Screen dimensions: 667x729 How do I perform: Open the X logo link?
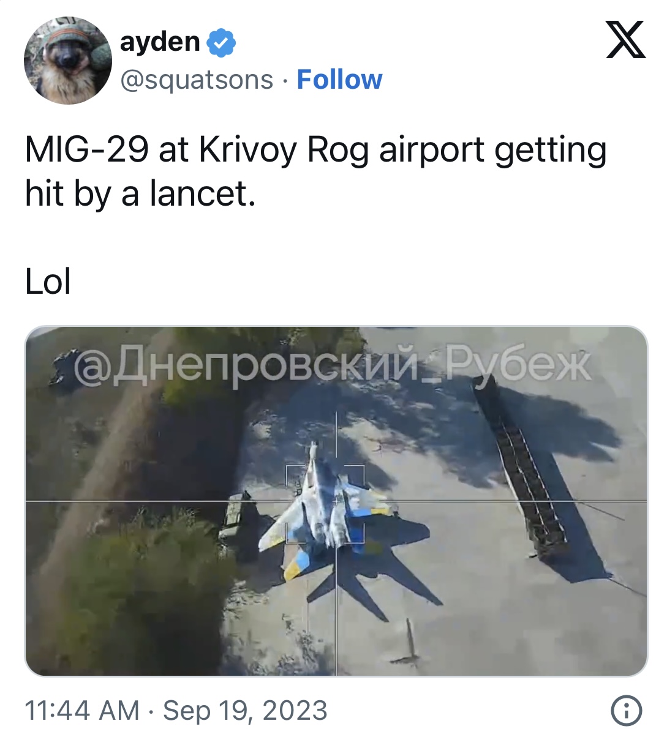(625, 40)
